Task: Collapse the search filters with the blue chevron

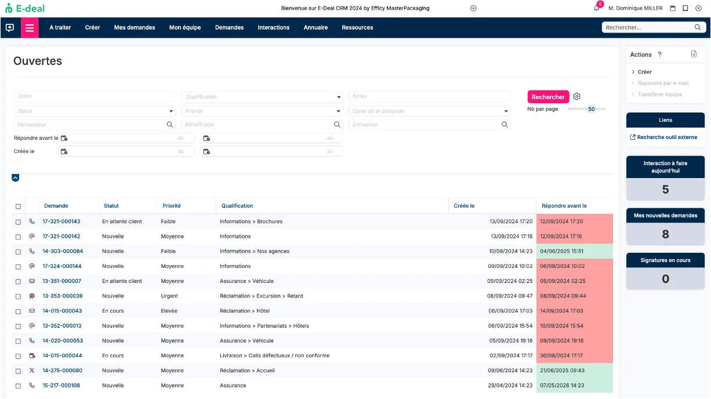Action: pos(16,177)
